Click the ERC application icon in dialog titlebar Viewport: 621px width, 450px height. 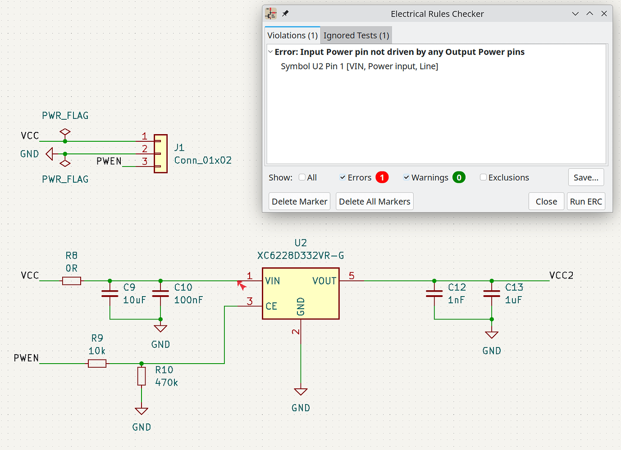pyautogui.click(x=270, y=13)
